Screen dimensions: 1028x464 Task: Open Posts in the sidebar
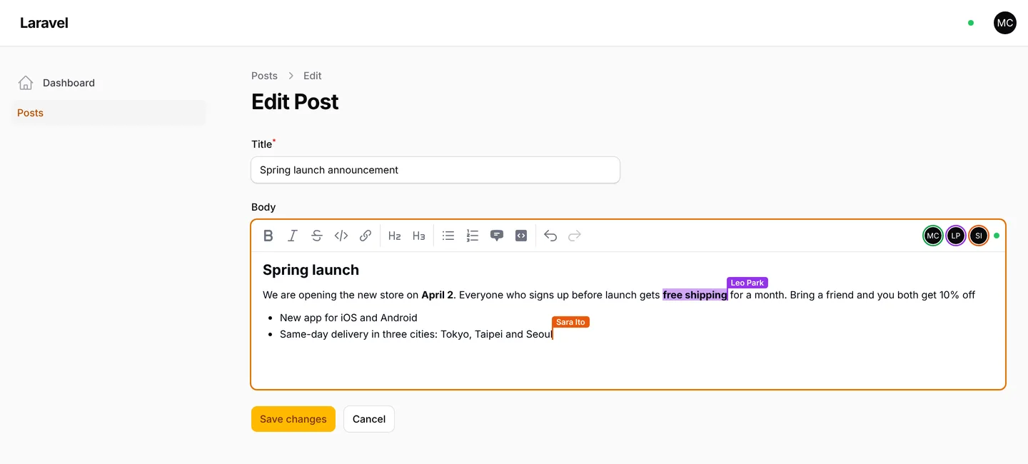[109, 113]
